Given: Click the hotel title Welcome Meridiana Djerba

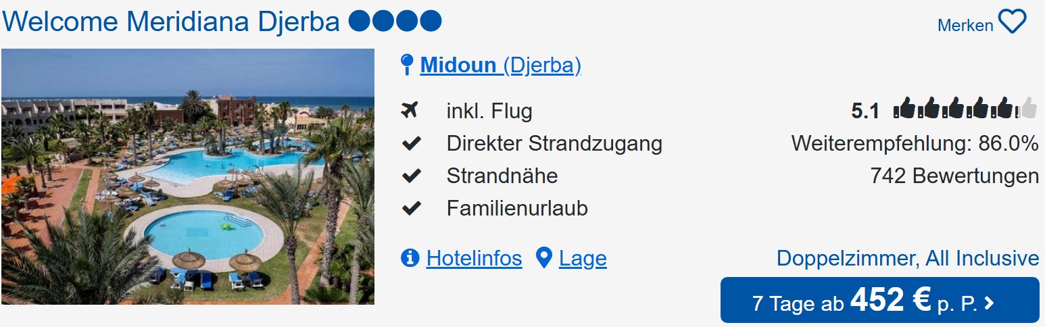Looking at the screenshot, I should point(171,22).
